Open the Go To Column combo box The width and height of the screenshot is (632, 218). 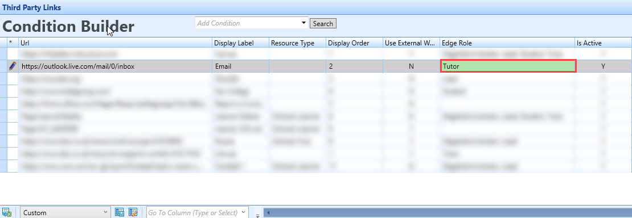click(198, 212)
